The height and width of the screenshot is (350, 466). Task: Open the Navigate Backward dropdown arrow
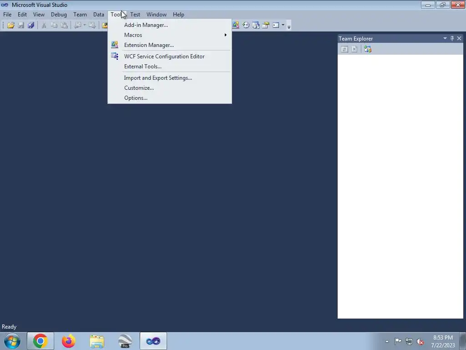(x=85, y=26)
